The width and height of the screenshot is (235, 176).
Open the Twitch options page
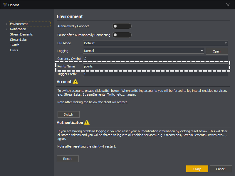(x=14, y=45)
